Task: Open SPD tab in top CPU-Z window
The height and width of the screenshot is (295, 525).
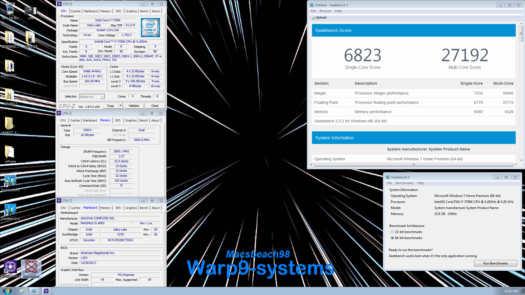Action: tap(118, 11)
